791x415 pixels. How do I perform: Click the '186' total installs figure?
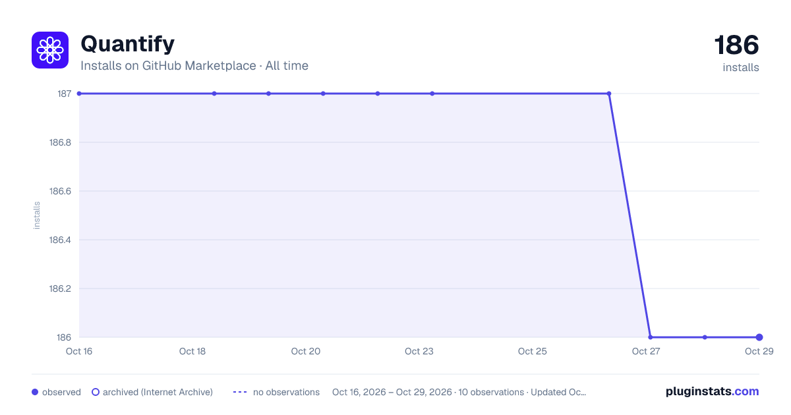point(737,45)
